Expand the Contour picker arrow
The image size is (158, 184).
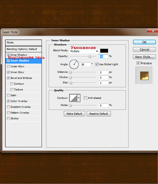click(79, 98)
